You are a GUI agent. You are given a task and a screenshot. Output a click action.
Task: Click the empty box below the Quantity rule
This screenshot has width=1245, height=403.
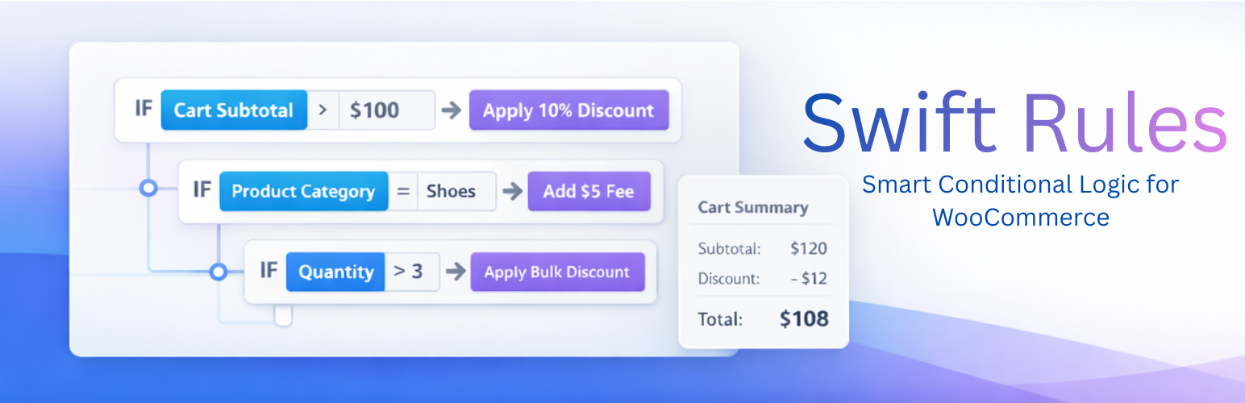click(283, 316)
